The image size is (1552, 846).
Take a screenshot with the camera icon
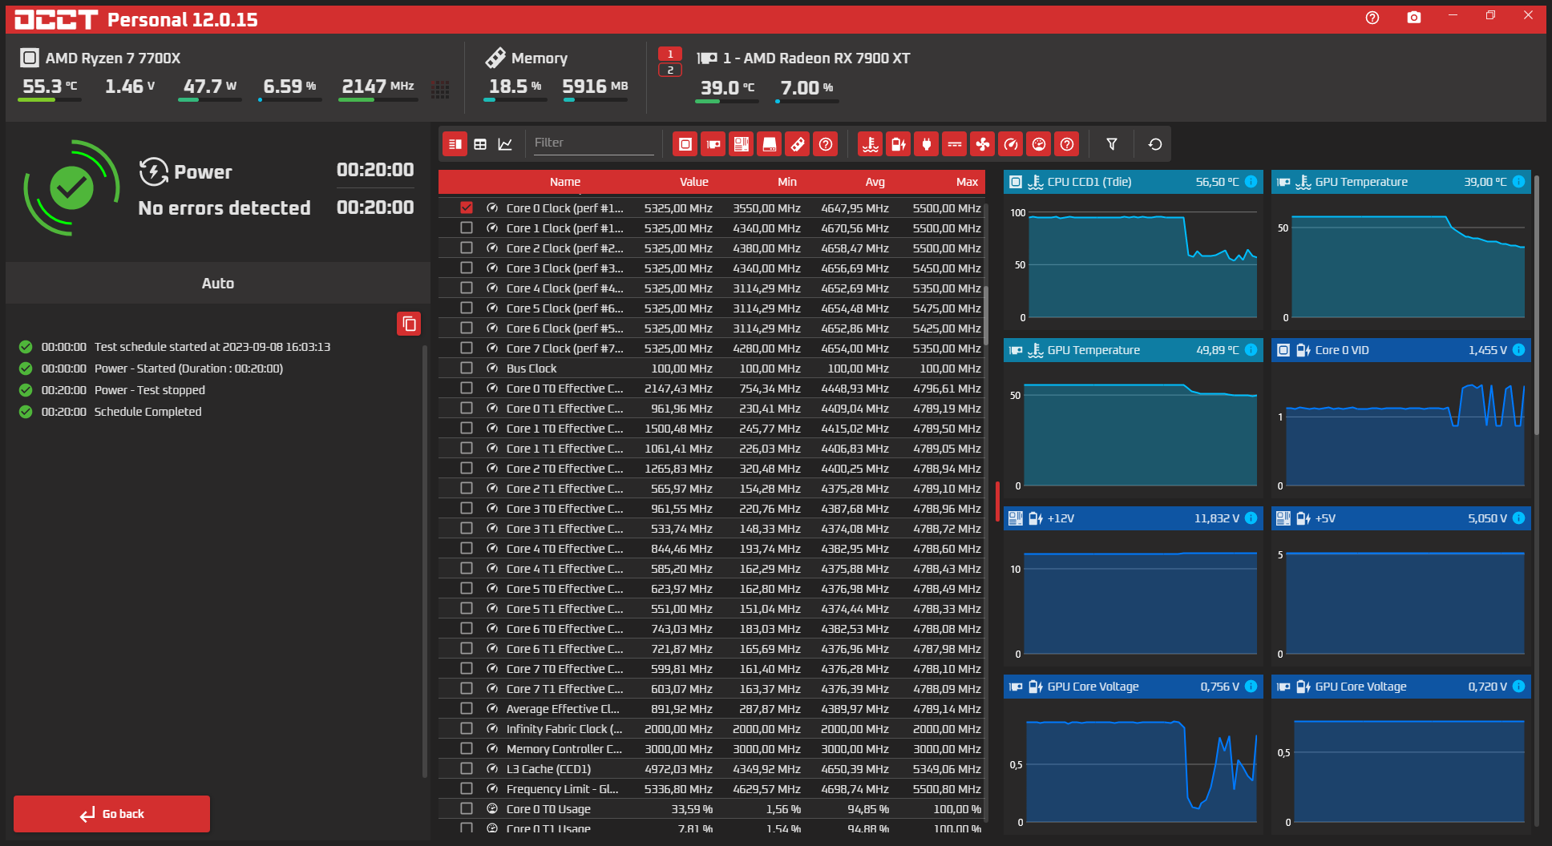(x=1413, y=18)
